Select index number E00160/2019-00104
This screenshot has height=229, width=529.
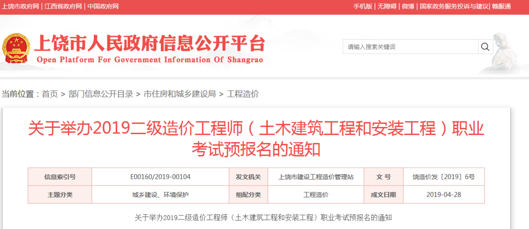click(x=160, y=177)
